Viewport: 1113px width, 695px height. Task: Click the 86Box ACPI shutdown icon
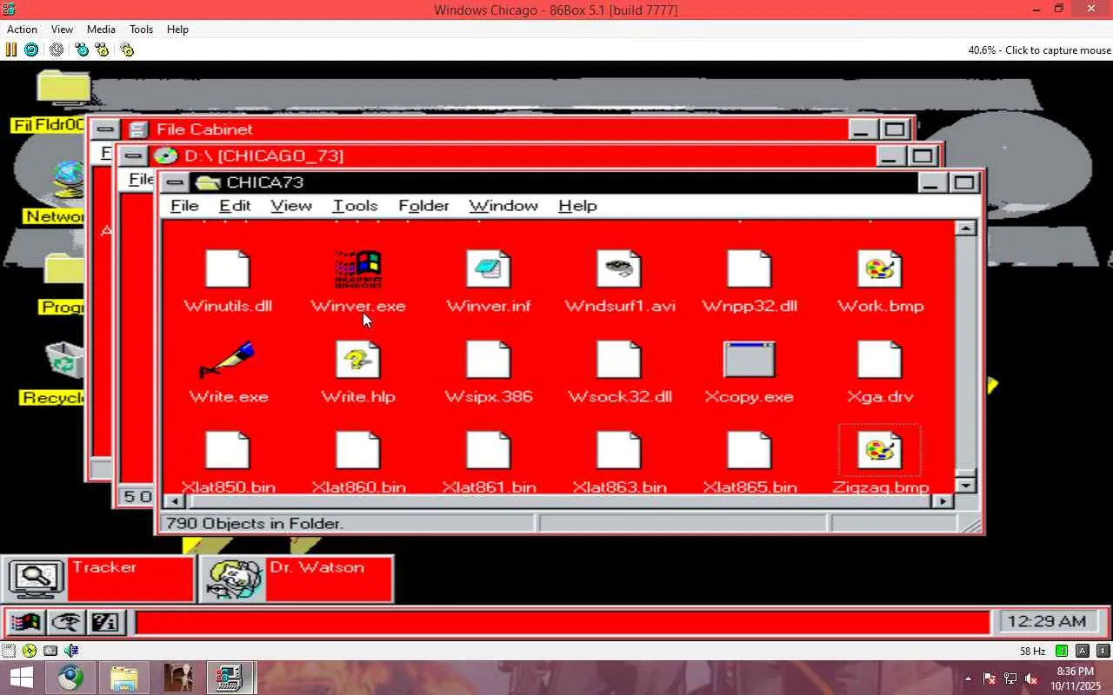pyautogui.click(x=57, y=50)
